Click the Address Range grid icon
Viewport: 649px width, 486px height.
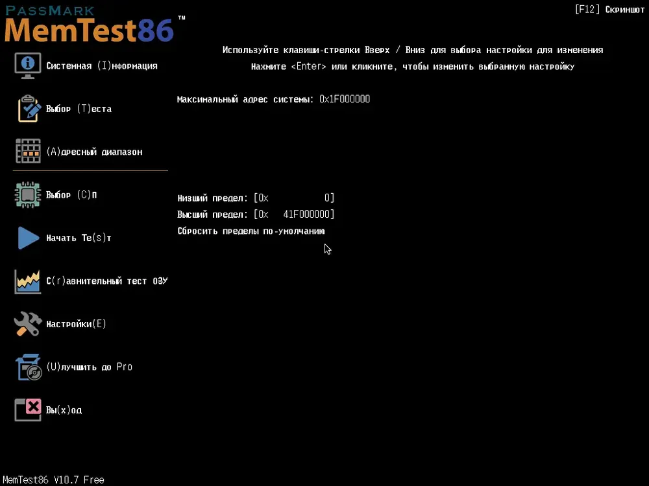[x=28, y=151]
